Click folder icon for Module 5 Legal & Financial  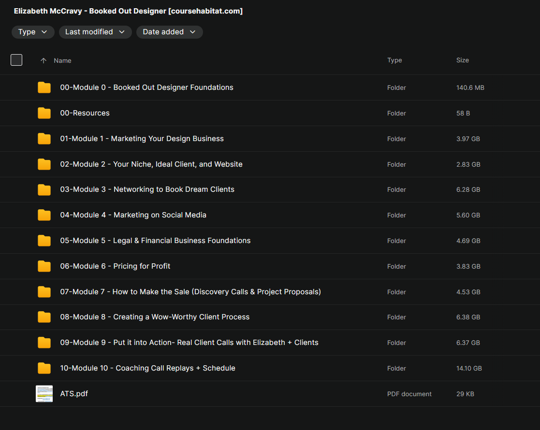(x=44, y=241)
